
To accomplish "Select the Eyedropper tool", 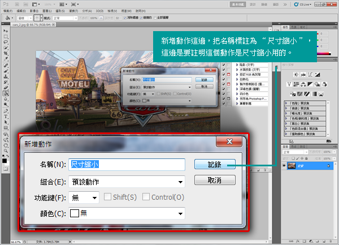I will point(6,59).
